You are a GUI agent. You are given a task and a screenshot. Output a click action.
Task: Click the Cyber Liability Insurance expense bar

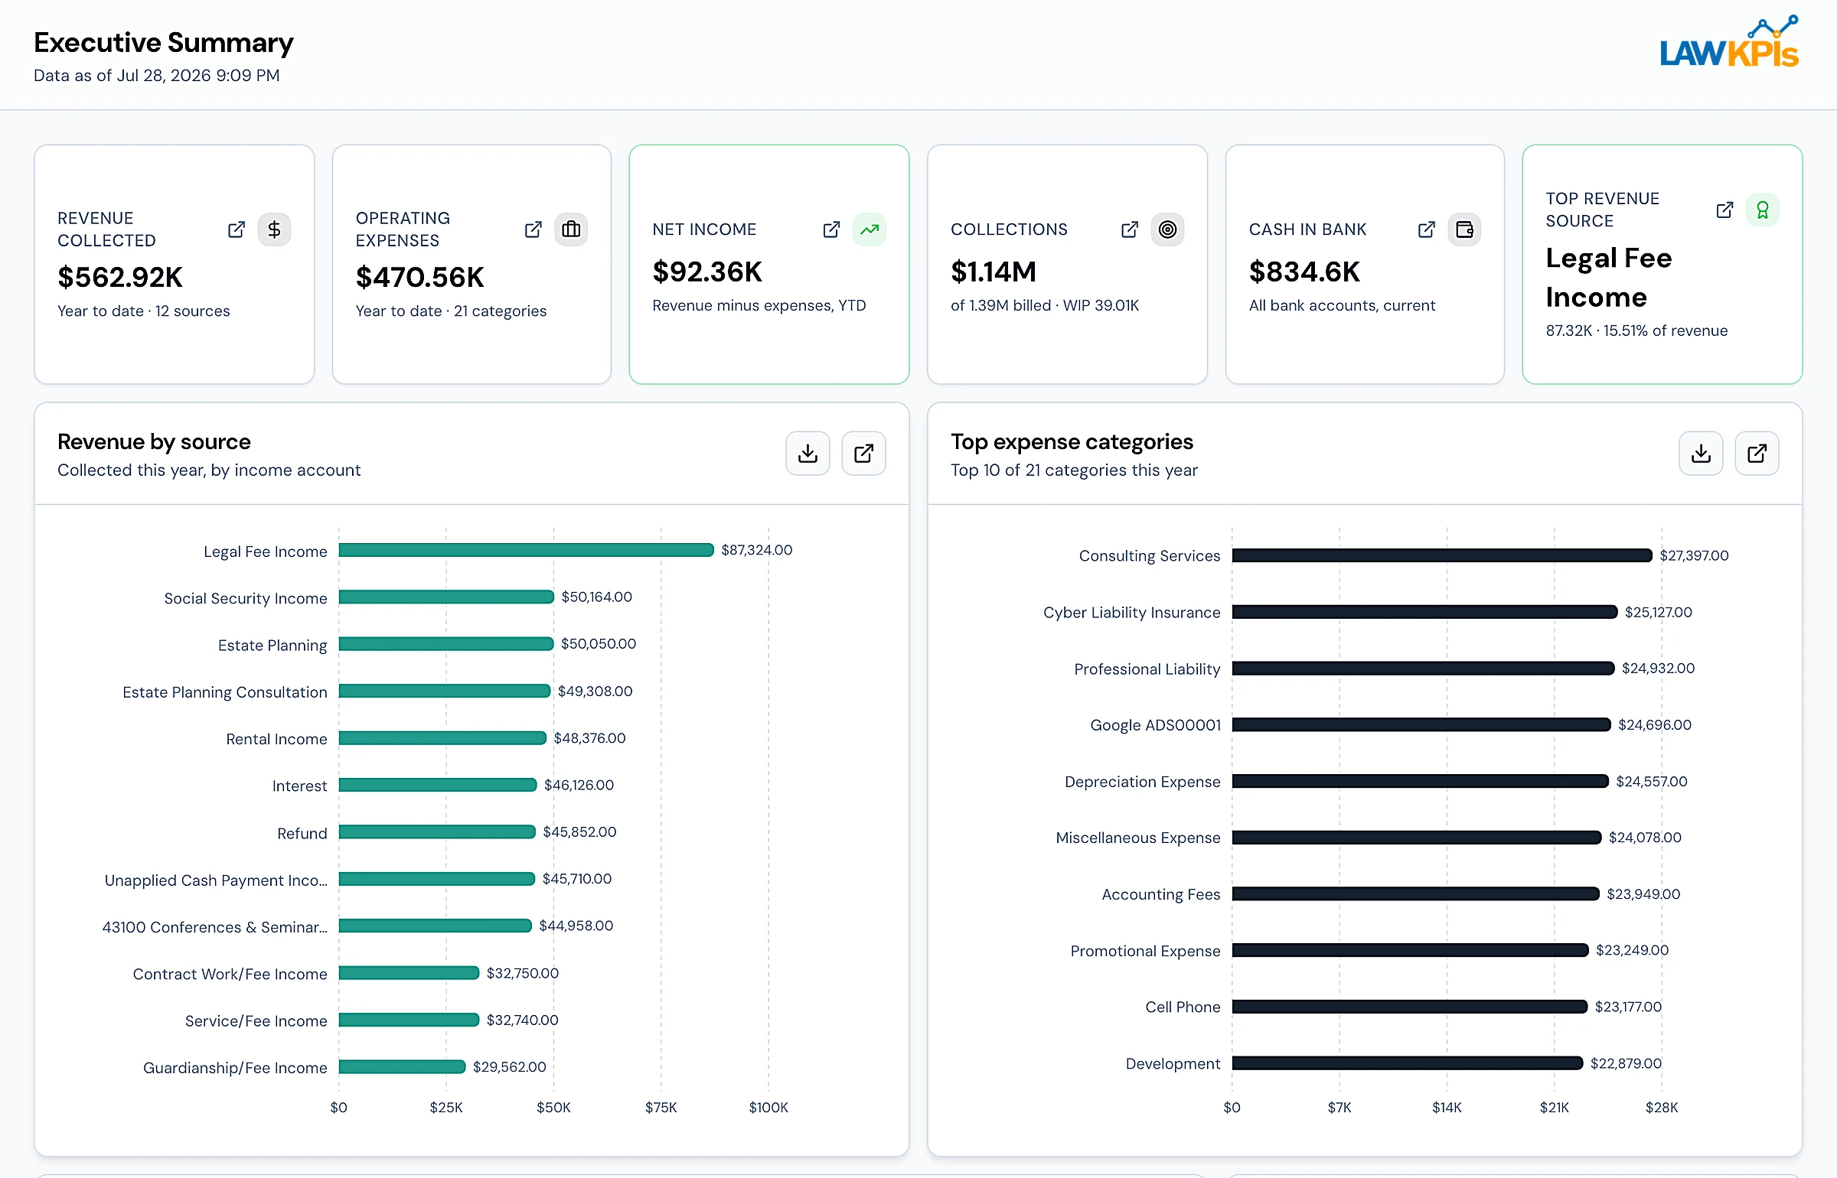coord(1424,612)
